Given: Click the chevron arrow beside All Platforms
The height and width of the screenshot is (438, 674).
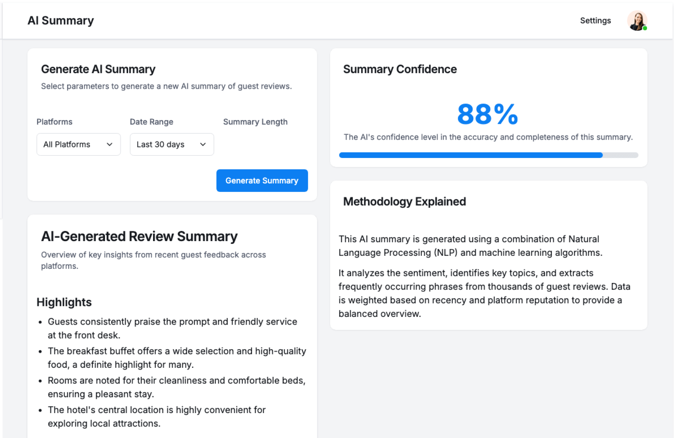Looking at the screenshot, I should coord(110,145).
